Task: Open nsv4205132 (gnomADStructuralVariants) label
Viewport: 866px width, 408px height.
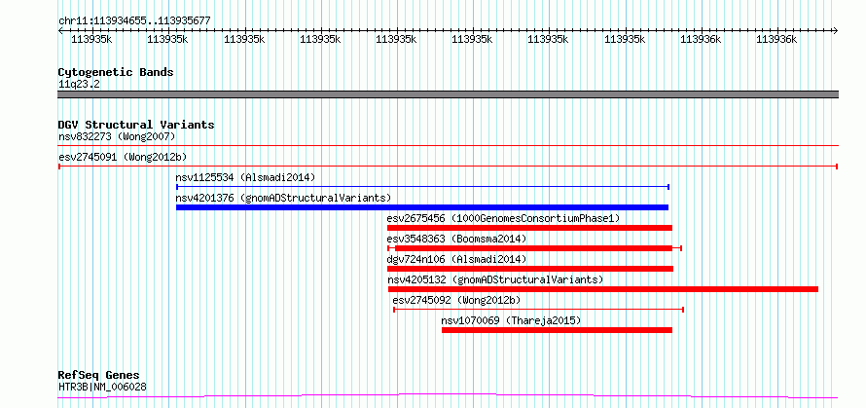Action: 496,279
